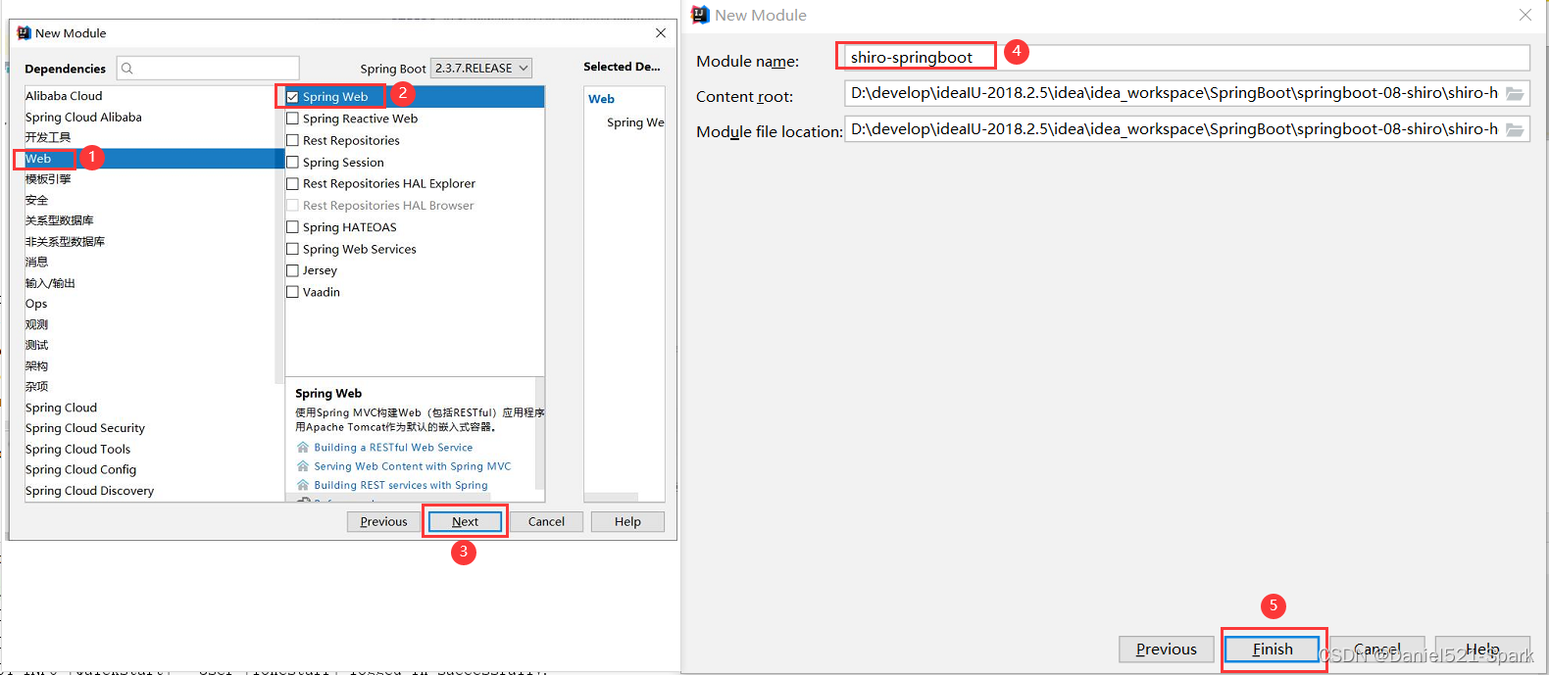Click the search magnifier icon in Dependencies
The image size is (1549, 675).
coord(127,69)
